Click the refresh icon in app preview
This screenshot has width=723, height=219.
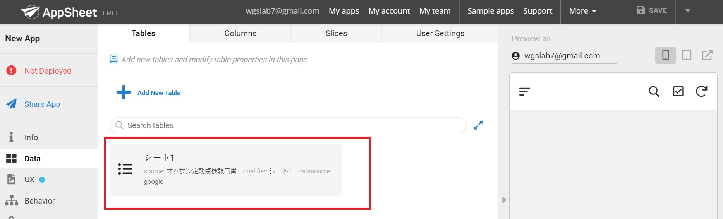(x=701, y=91)
